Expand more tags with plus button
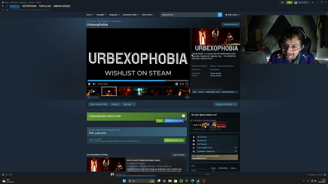This screenshot has height=184, width=328. (236, 92)
